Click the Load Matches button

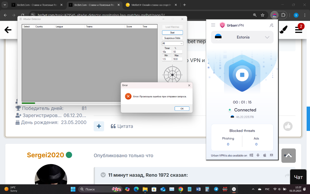172,27
